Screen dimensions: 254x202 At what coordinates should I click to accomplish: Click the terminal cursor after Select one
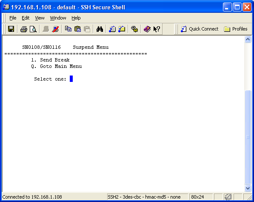pos(71,79)
